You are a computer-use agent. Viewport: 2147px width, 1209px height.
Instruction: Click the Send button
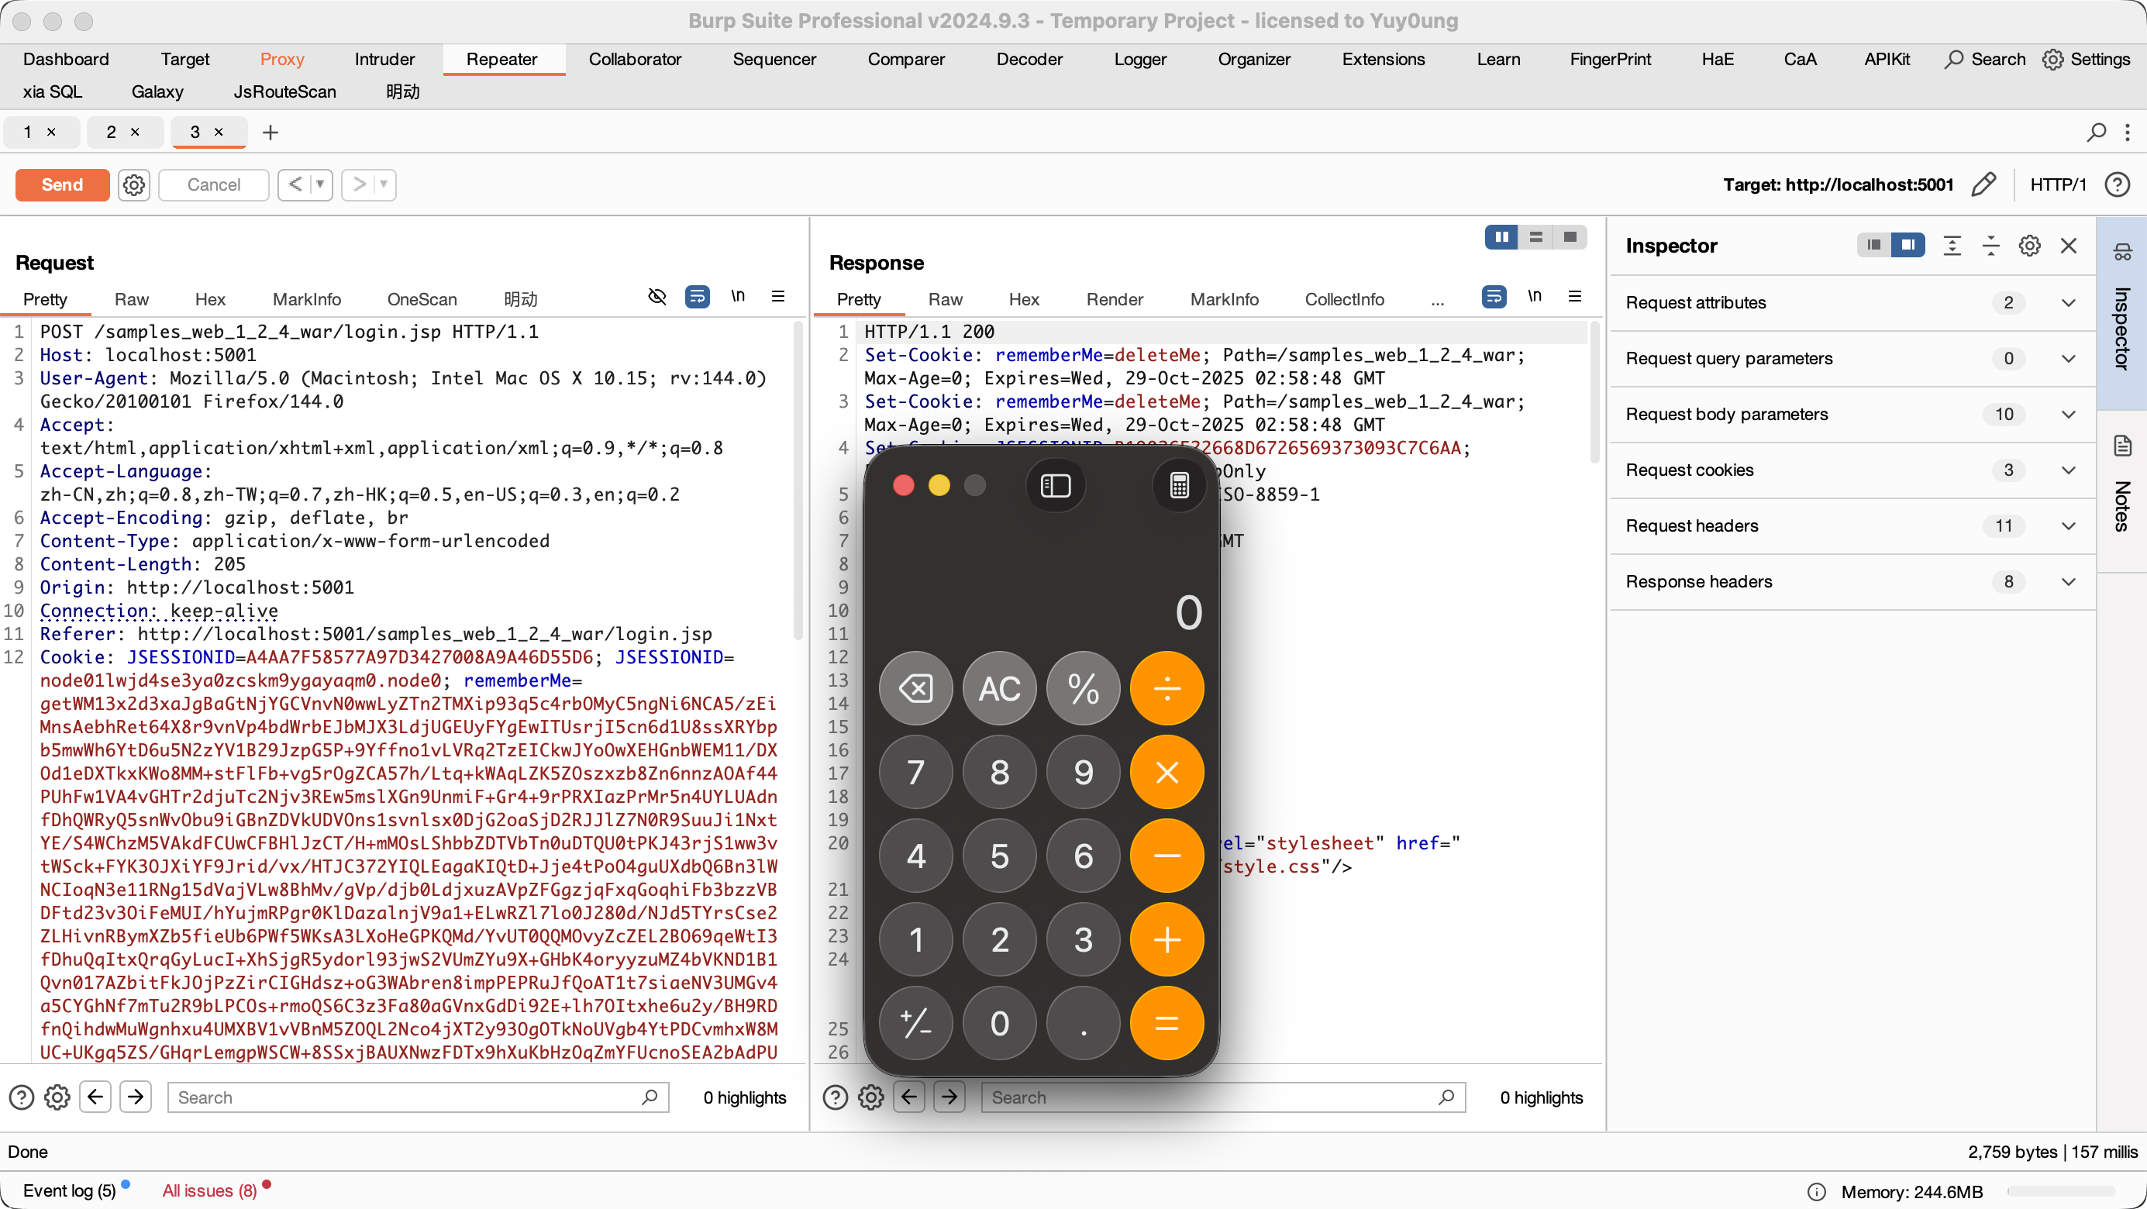[x=63, y=184]
